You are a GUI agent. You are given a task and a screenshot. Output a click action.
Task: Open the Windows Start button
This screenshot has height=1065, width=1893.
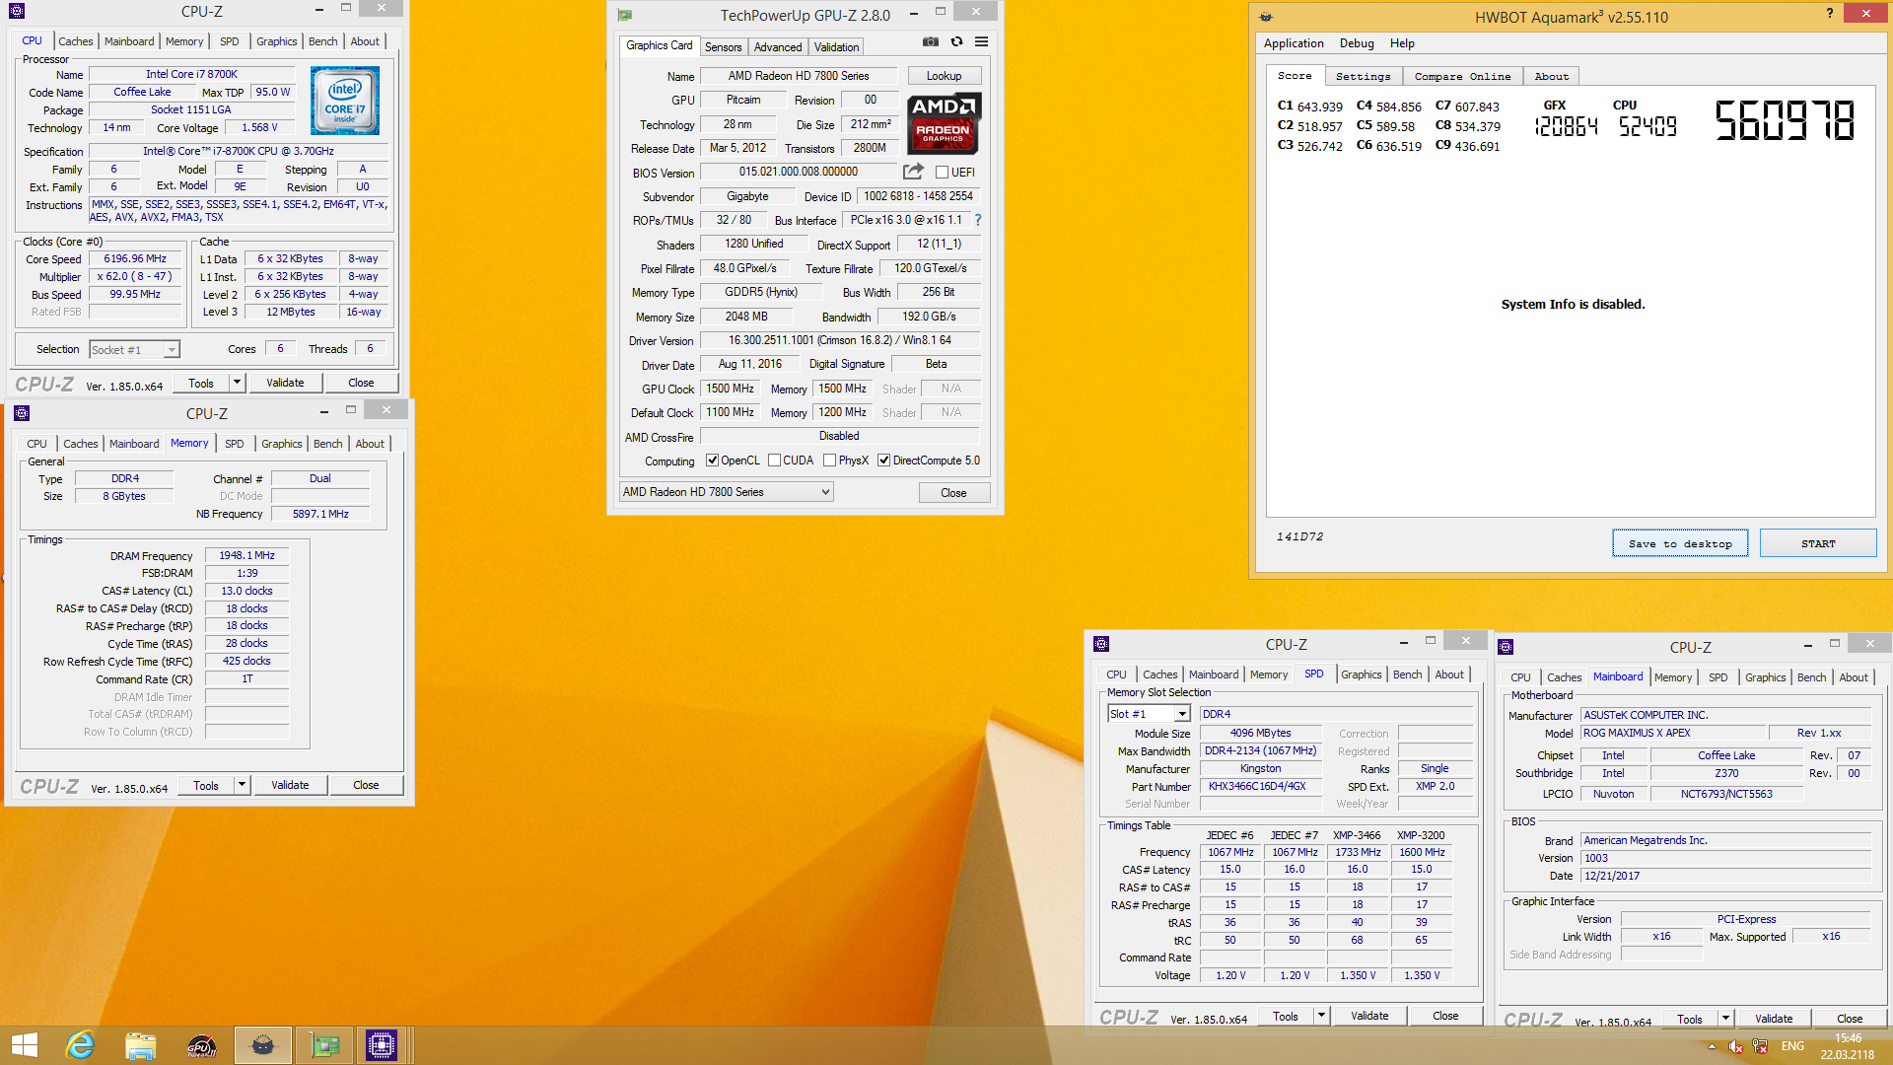pos(24,1045)
